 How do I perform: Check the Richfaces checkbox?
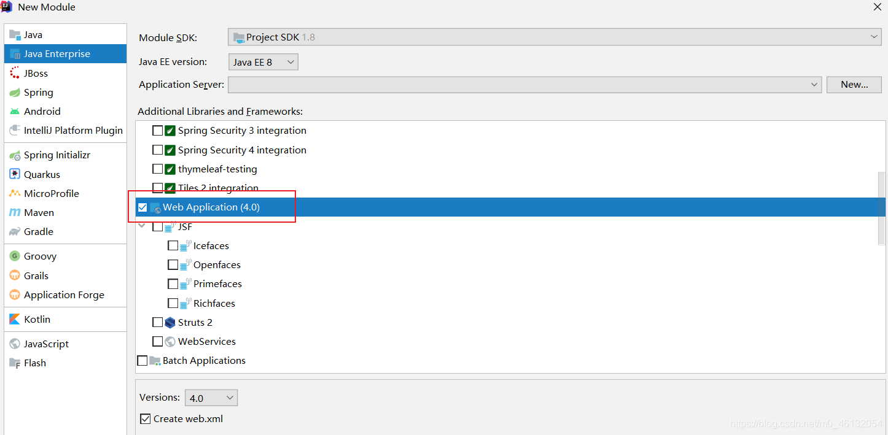click(x=173, y=303)
